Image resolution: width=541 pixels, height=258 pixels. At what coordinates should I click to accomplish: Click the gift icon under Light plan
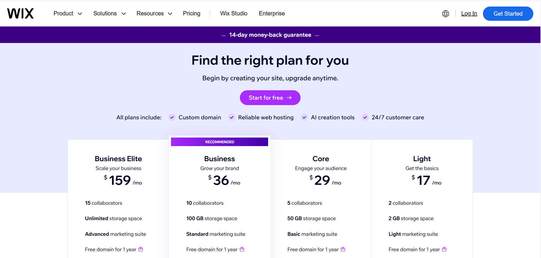point(444,249)
